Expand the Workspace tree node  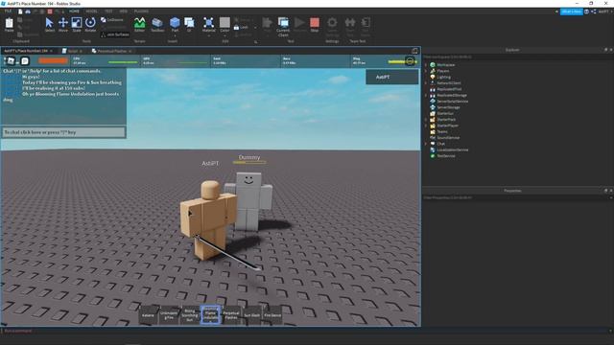click(426, 65)
